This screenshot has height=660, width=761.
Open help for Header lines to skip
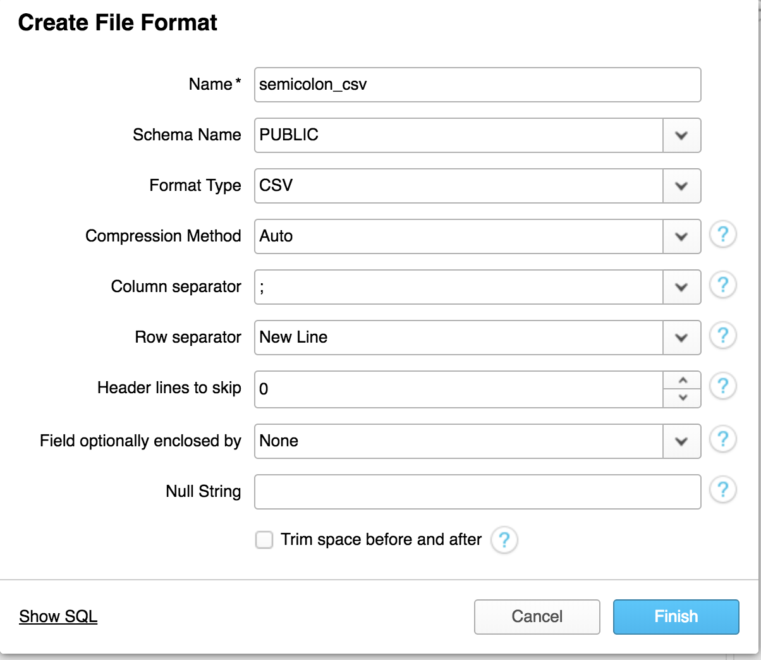722,387
